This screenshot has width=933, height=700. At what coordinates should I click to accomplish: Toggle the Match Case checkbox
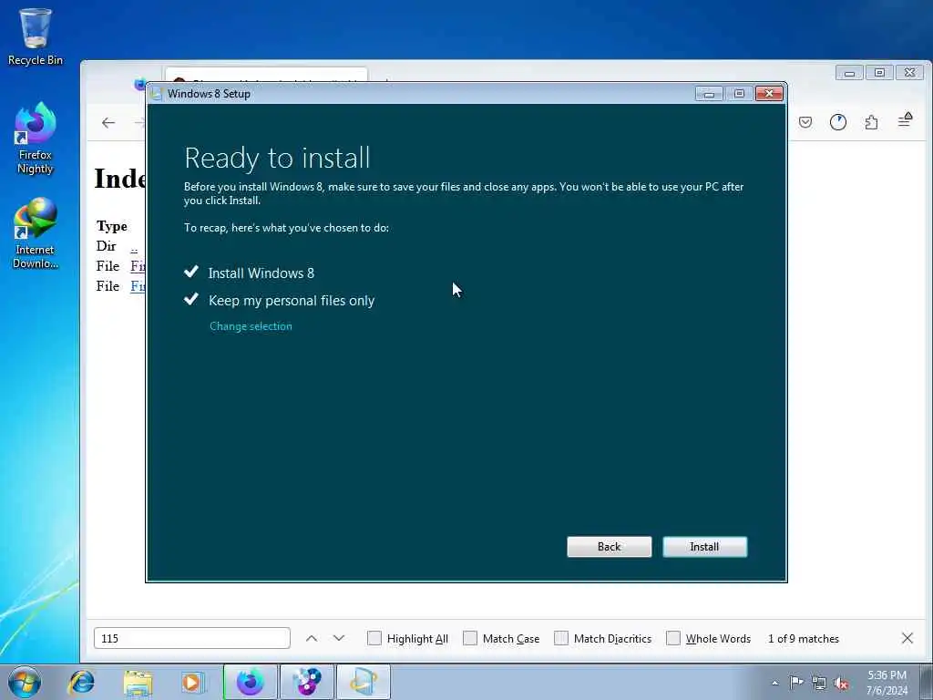pyautogui.click(x=470, y=638)
